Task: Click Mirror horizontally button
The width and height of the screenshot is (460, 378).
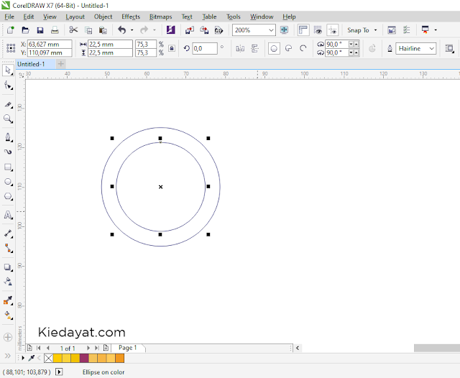Action: (x=240, y=48)
